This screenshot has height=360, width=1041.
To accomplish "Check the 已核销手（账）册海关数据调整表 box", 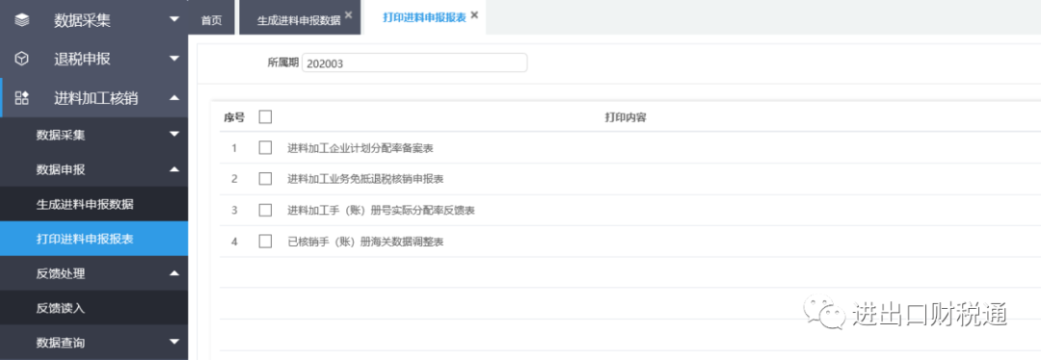I will click(x=266, y=242).
